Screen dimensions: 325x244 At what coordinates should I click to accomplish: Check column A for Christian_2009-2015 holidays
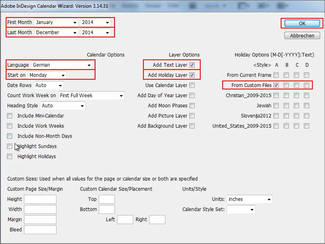(276, 96)
